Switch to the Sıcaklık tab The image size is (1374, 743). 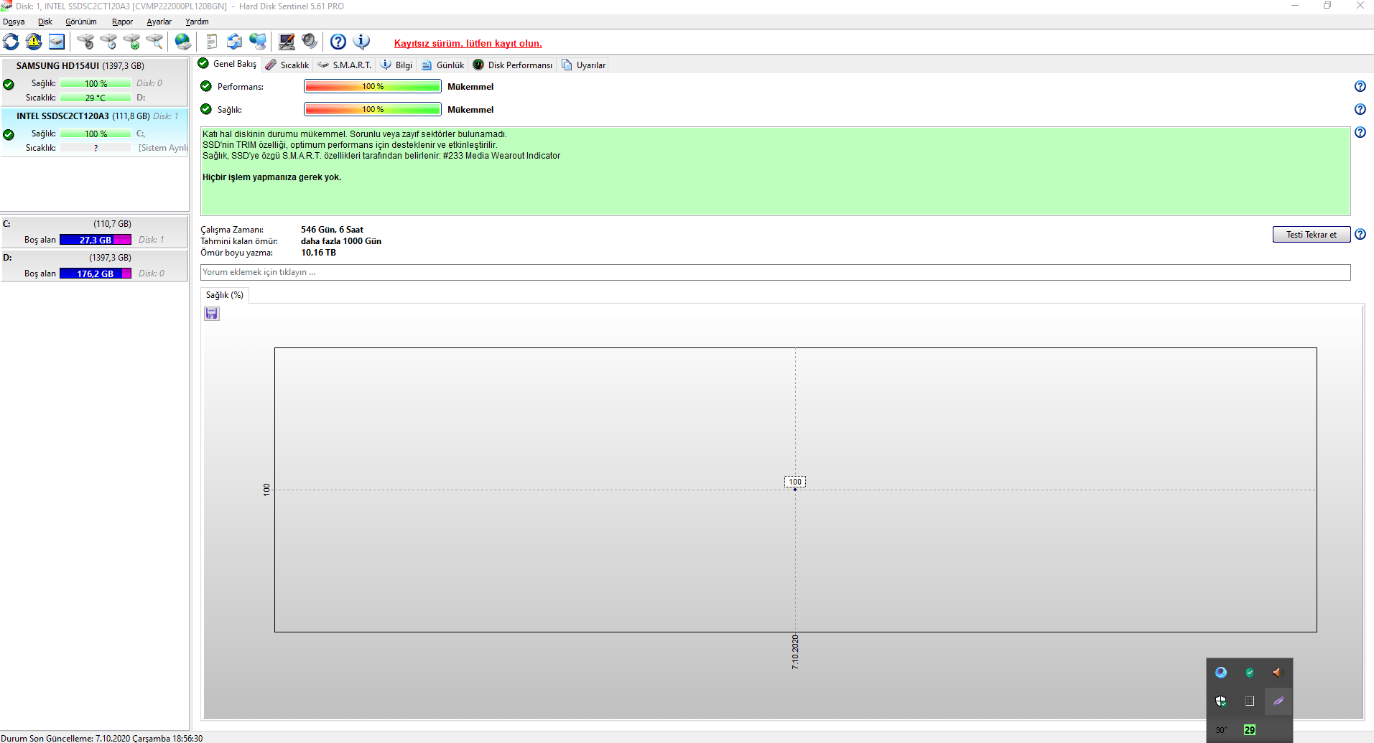coord(287,65)
